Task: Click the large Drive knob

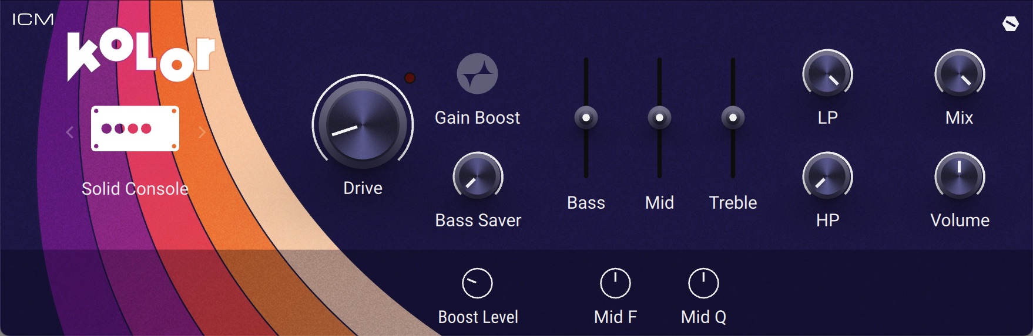Action: point(363,125)
